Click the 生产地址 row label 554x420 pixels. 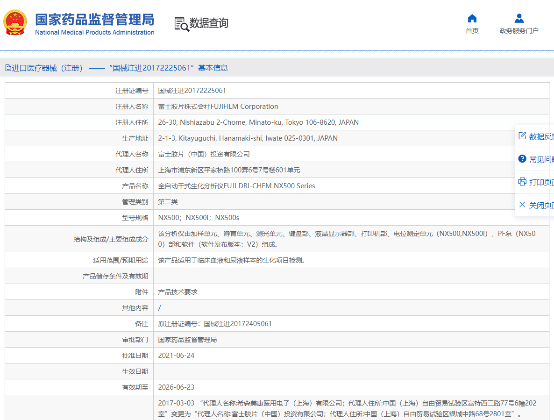pyautogui.click(x=135, y=138)
